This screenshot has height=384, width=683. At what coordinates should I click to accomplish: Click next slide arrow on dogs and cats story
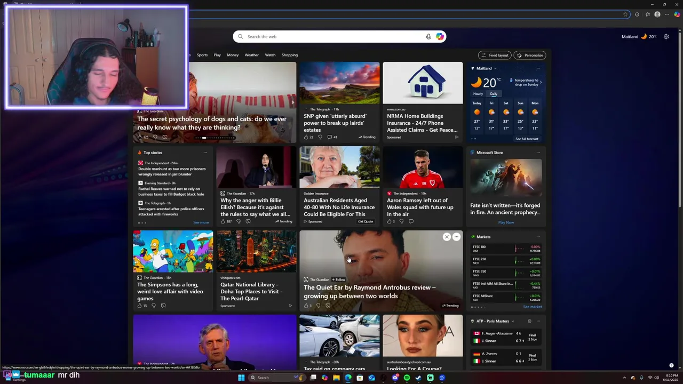[292, 102]
